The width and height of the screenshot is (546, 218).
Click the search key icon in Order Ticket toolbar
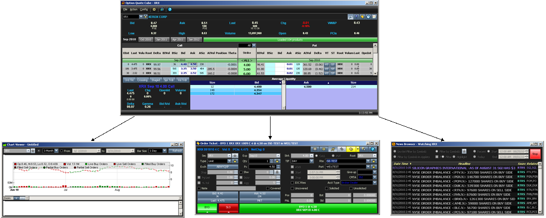tap(364, 149)
